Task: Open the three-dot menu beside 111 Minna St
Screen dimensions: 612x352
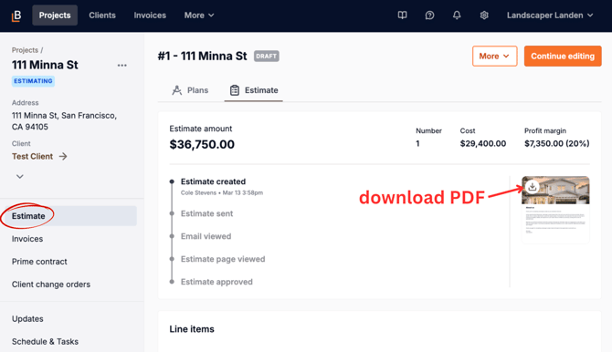Action: [x=122, y=66]
